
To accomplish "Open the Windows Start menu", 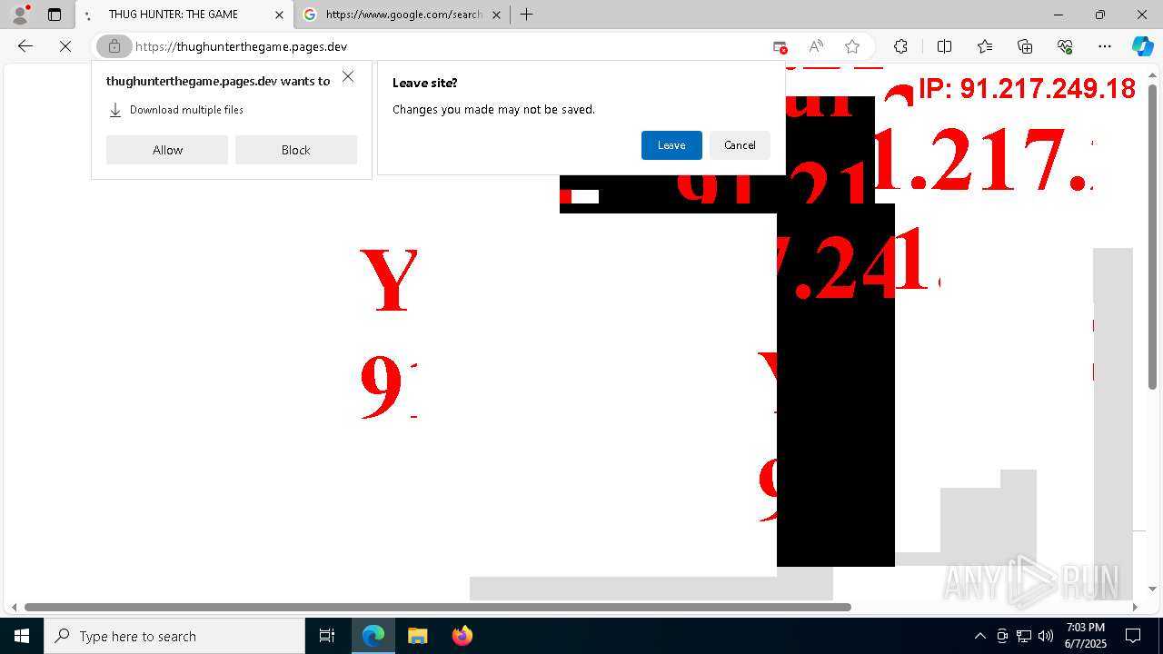I will (22, 636).
